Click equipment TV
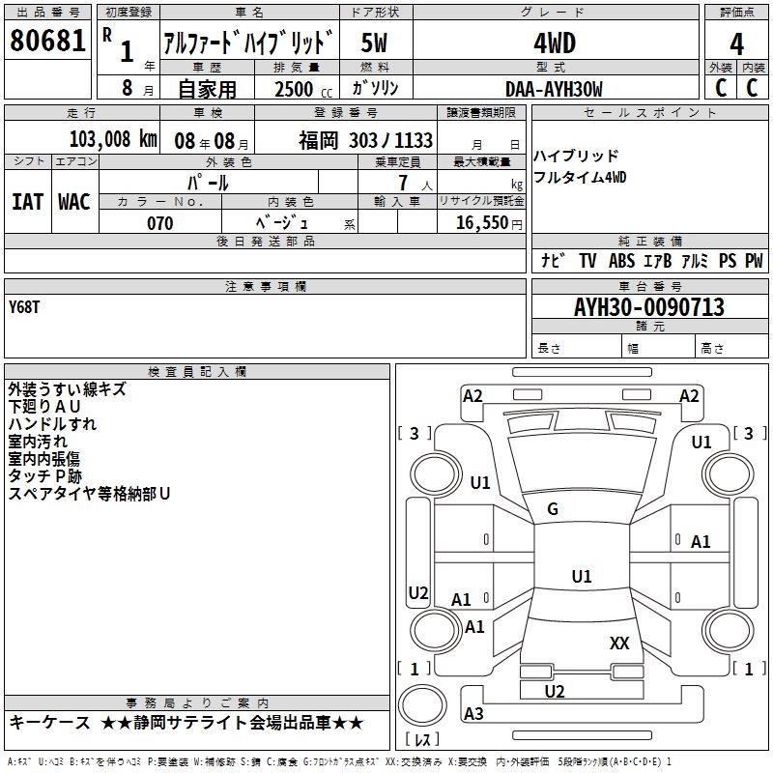This screenshot has width=773, height=773. [587, 260]
